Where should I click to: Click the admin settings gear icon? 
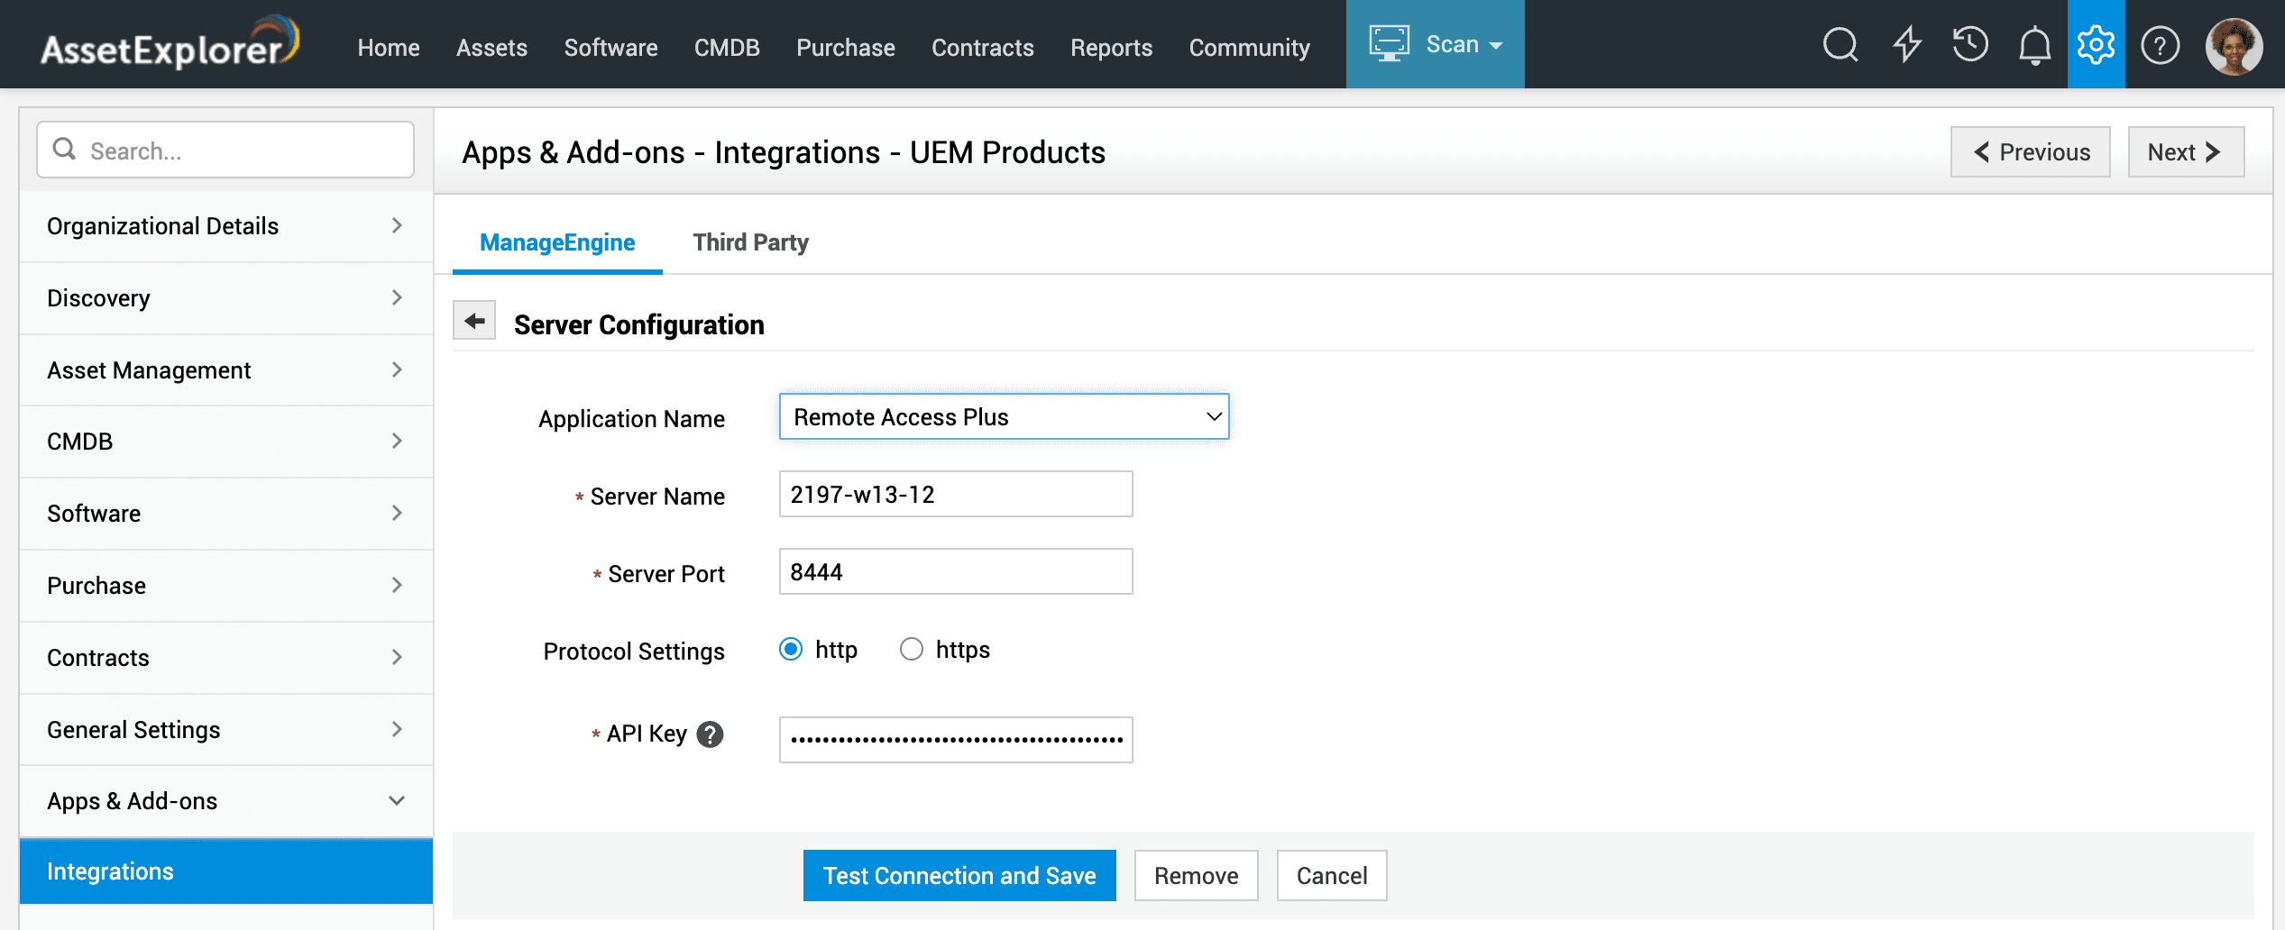(x=2096, y=45)
